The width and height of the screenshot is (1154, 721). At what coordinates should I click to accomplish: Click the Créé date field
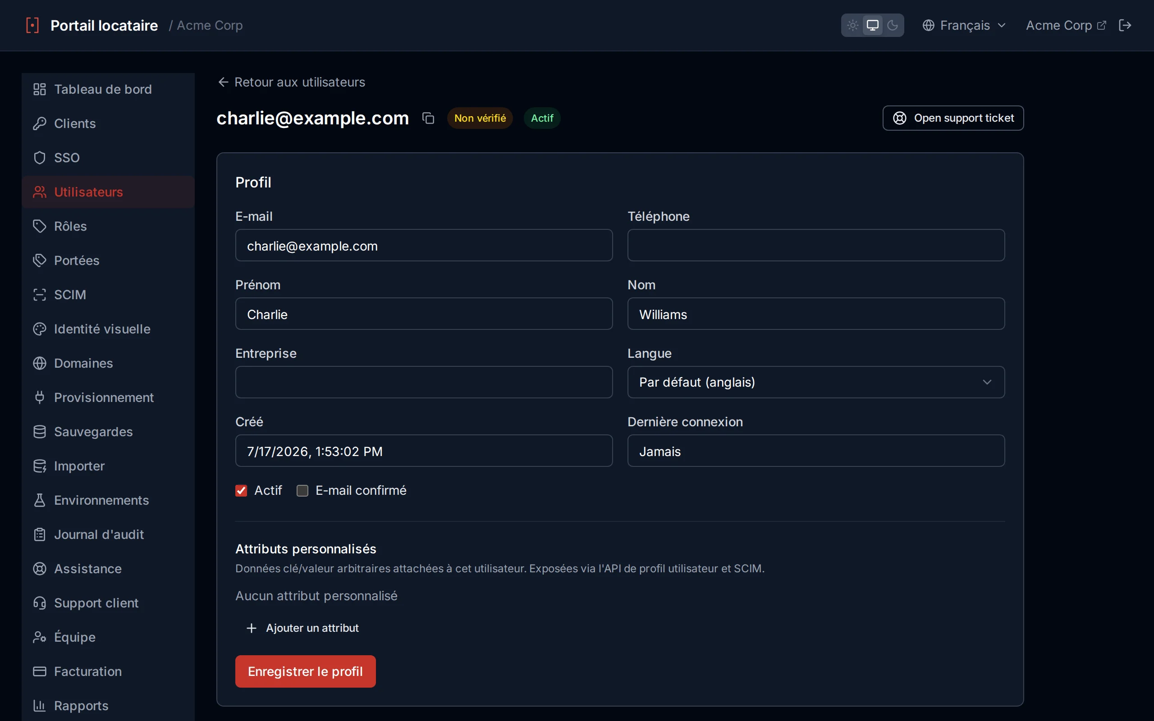[424, 451]
